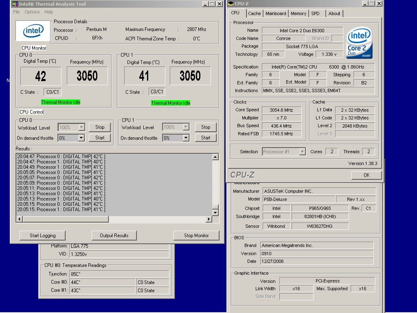Image resolution: width=417 pixels, height=313 pixels.
Task: Click the Rated FSB 1745.5 MHz field
Action: 281,134
